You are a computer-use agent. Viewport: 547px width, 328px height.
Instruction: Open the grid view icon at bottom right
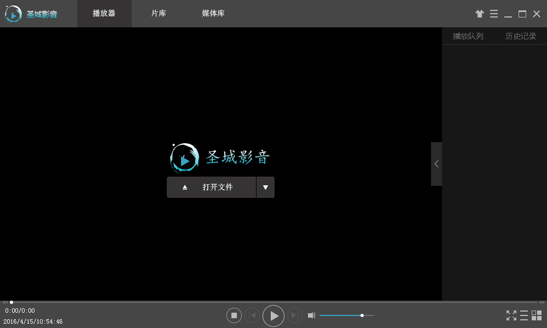pyautogui.click(x=537, y=315)
